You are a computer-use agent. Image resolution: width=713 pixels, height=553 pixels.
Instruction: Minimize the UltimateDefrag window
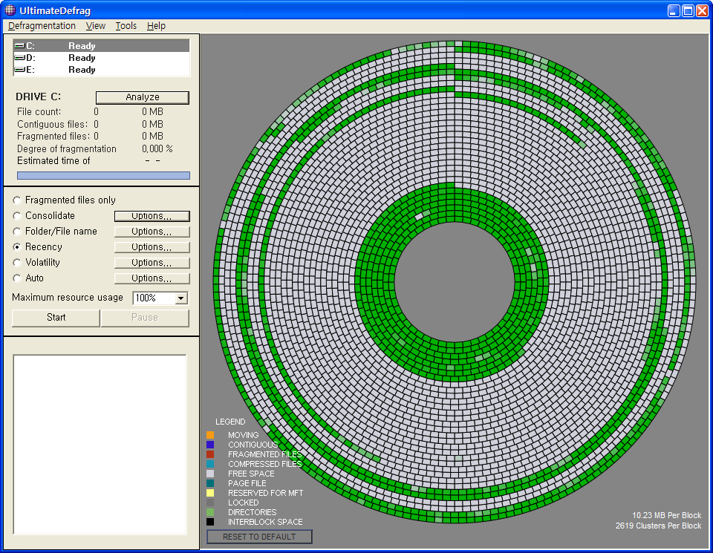point(674,10)
